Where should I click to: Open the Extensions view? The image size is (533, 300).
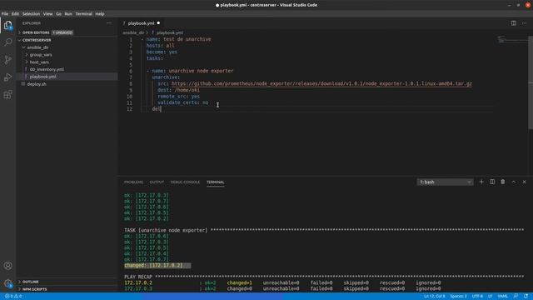(x=7, y=94)
